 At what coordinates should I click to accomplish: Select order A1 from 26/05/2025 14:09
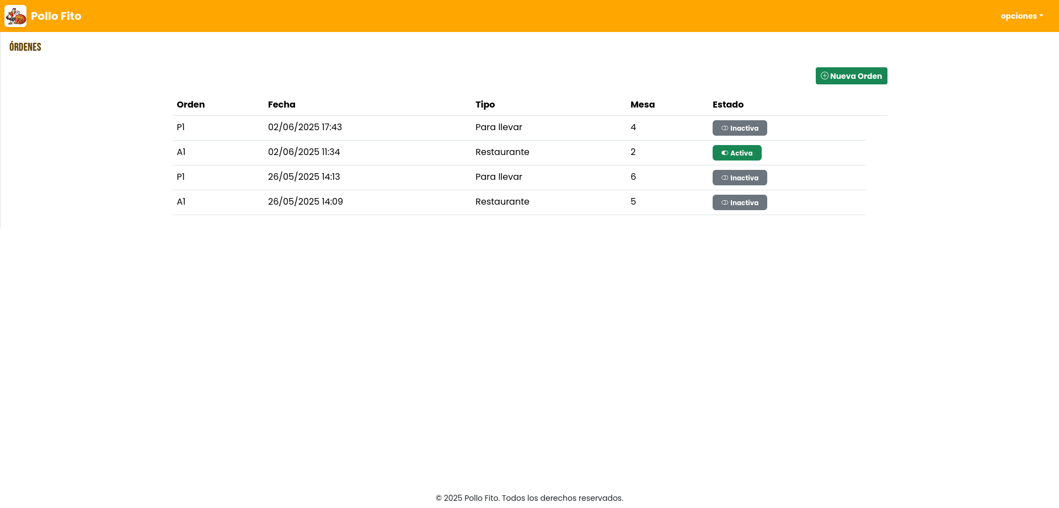(181, 202)
